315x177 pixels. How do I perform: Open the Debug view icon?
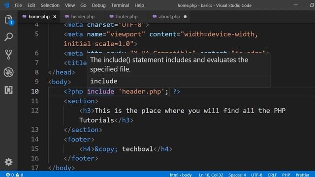[9, 72]
